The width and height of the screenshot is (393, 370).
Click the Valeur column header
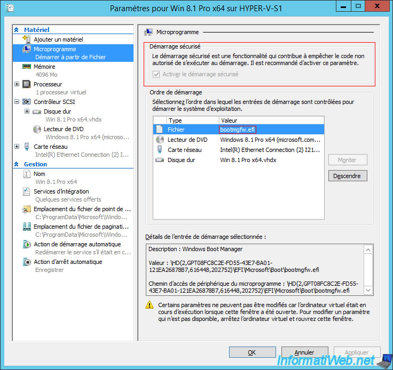click(x=271, y=120)
